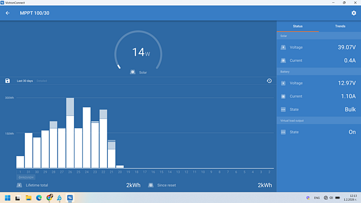The height and width of the screenshot is (203, 361).
Task: Select the февруари month label
Action: coord(26,177)
